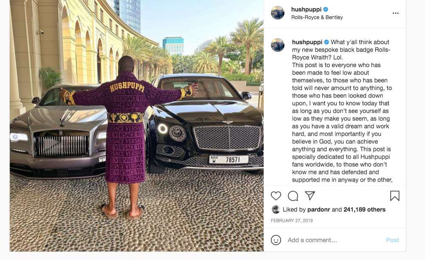Open comments via the speech bubble icon
This screenshot has width=425, height=260.
[x=293, y=196]
